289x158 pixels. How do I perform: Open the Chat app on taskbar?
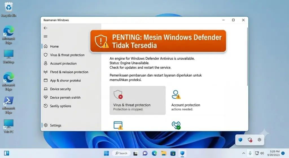click(145, 153)
